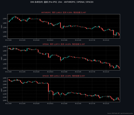Click 05-11 19:00 under the OPENAI chart
The width and height of the screenshot is (134, 115).
[x=8, y=72]
